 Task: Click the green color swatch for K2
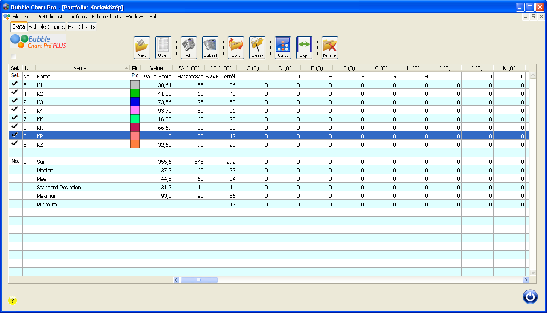click(135, 93)
